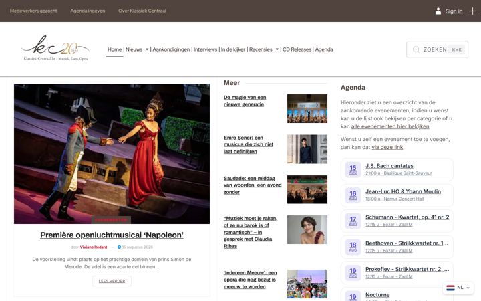This screenshot has width=481, height=301.
Task: Open the 'Iedereen Meeuw' article link
Action: tap(250, 280)
